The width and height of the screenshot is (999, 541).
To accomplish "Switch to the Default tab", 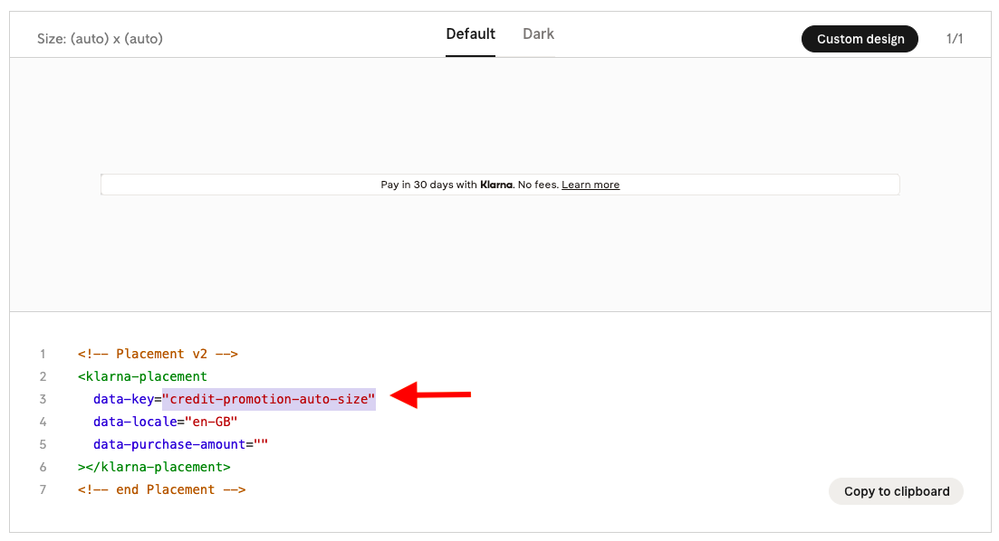I will (470, 34).
